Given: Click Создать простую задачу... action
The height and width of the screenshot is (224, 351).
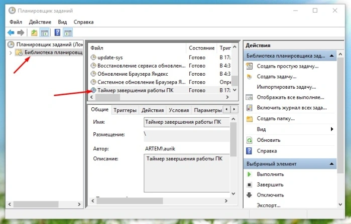Looking at the screenshot, I should tap(287, 66).
